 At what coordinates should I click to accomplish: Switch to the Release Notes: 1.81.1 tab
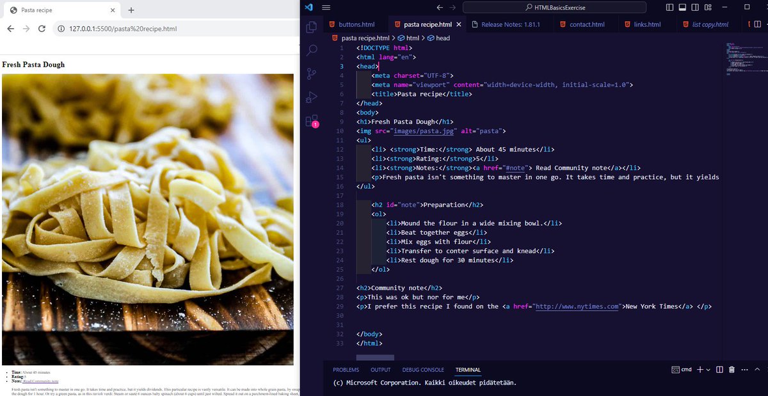(506, 24)
